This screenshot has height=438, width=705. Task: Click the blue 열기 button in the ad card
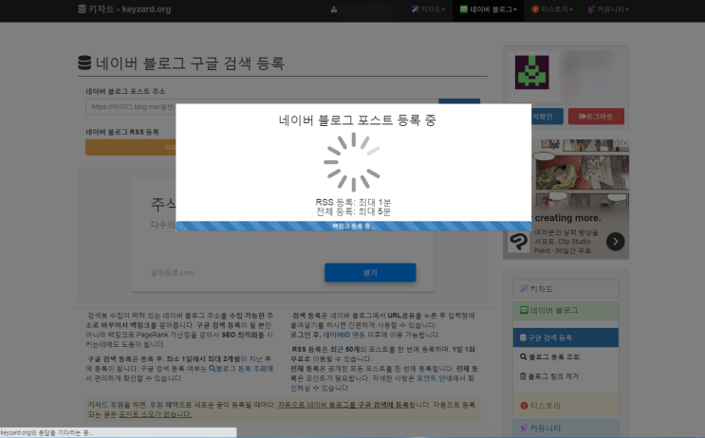(370, 273)
